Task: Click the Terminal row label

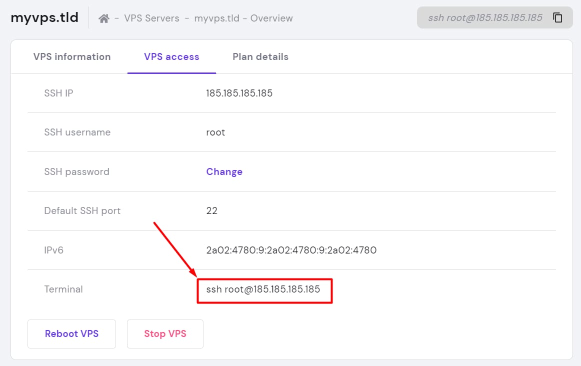Action: (x=63, y=289)
